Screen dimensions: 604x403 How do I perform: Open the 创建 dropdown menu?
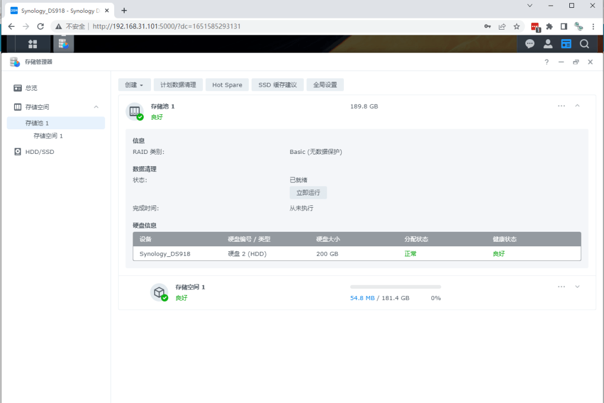pyautogui.click(x=134, y=85)
